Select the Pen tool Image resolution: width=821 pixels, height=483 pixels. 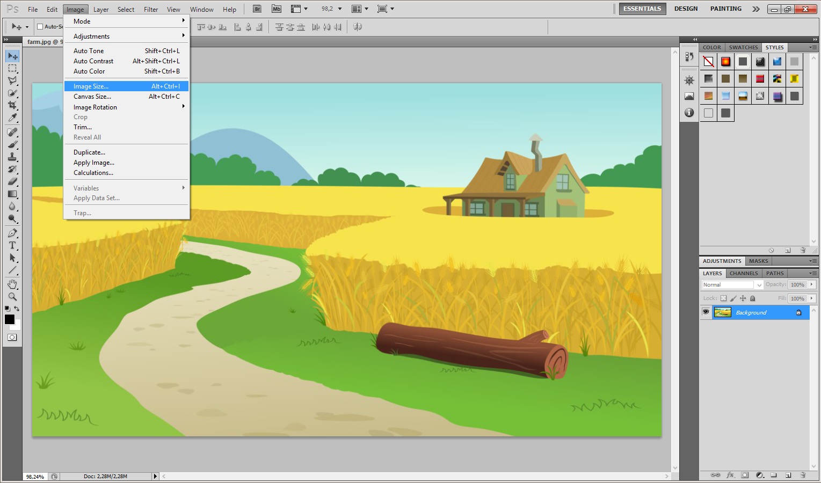12,233
